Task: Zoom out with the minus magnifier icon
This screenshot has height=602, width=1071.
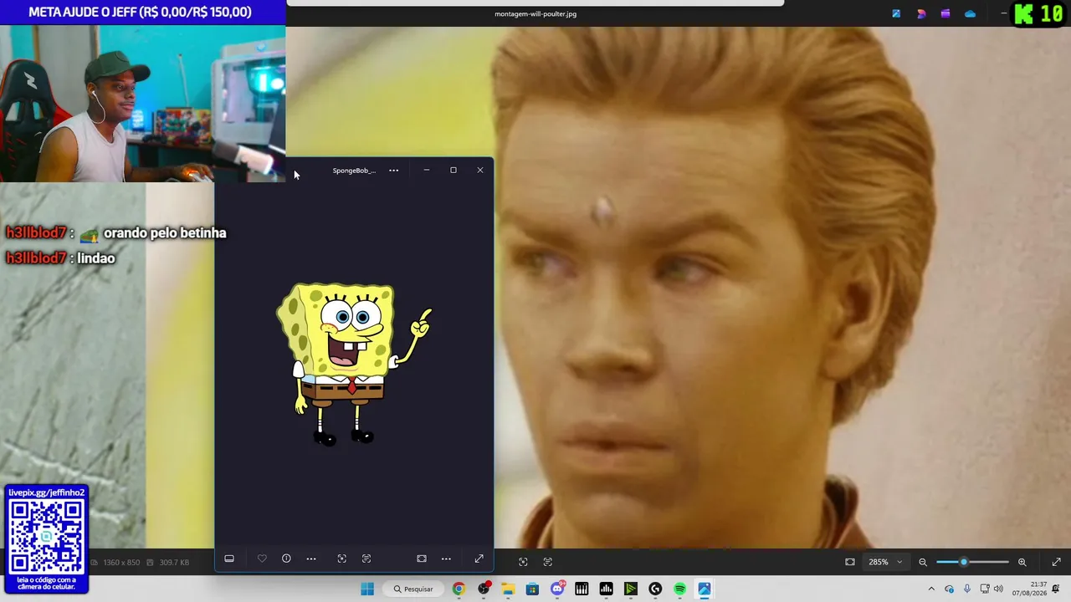Action: tap(923, 562)
